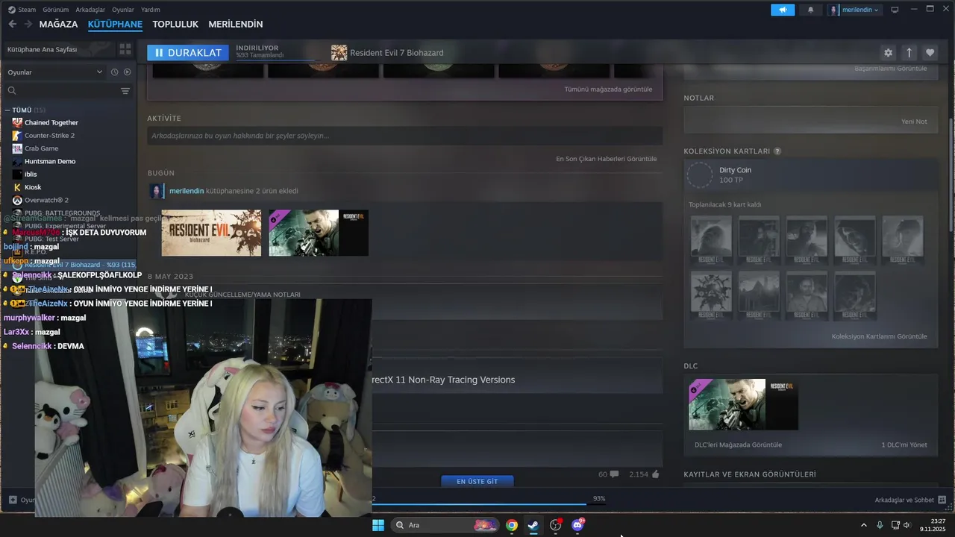Open the MERİLENDİN profile tab
955x537 pixels.
click(236, 24)
